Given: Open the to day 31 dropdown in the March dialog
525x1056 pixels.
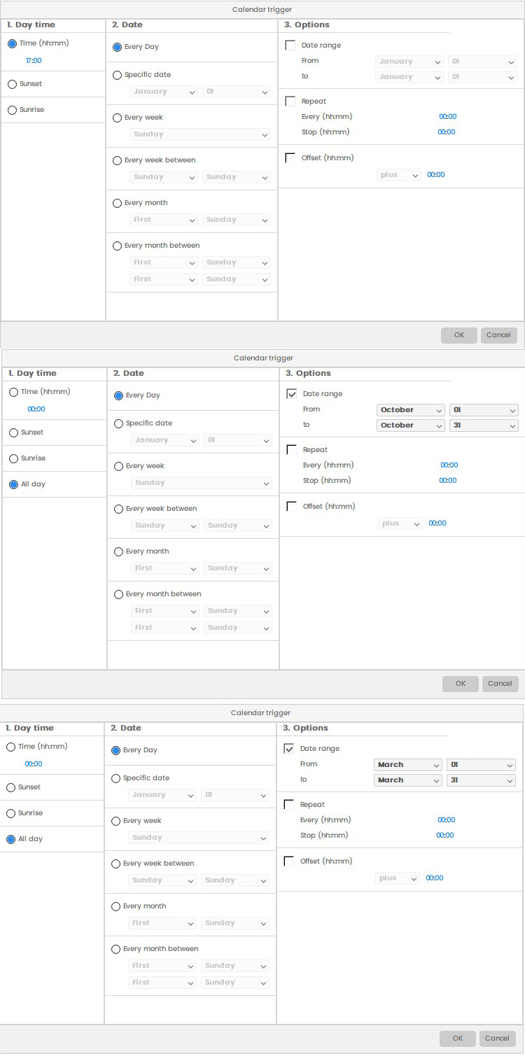Looking at the screenshot, I should [481, 780].
